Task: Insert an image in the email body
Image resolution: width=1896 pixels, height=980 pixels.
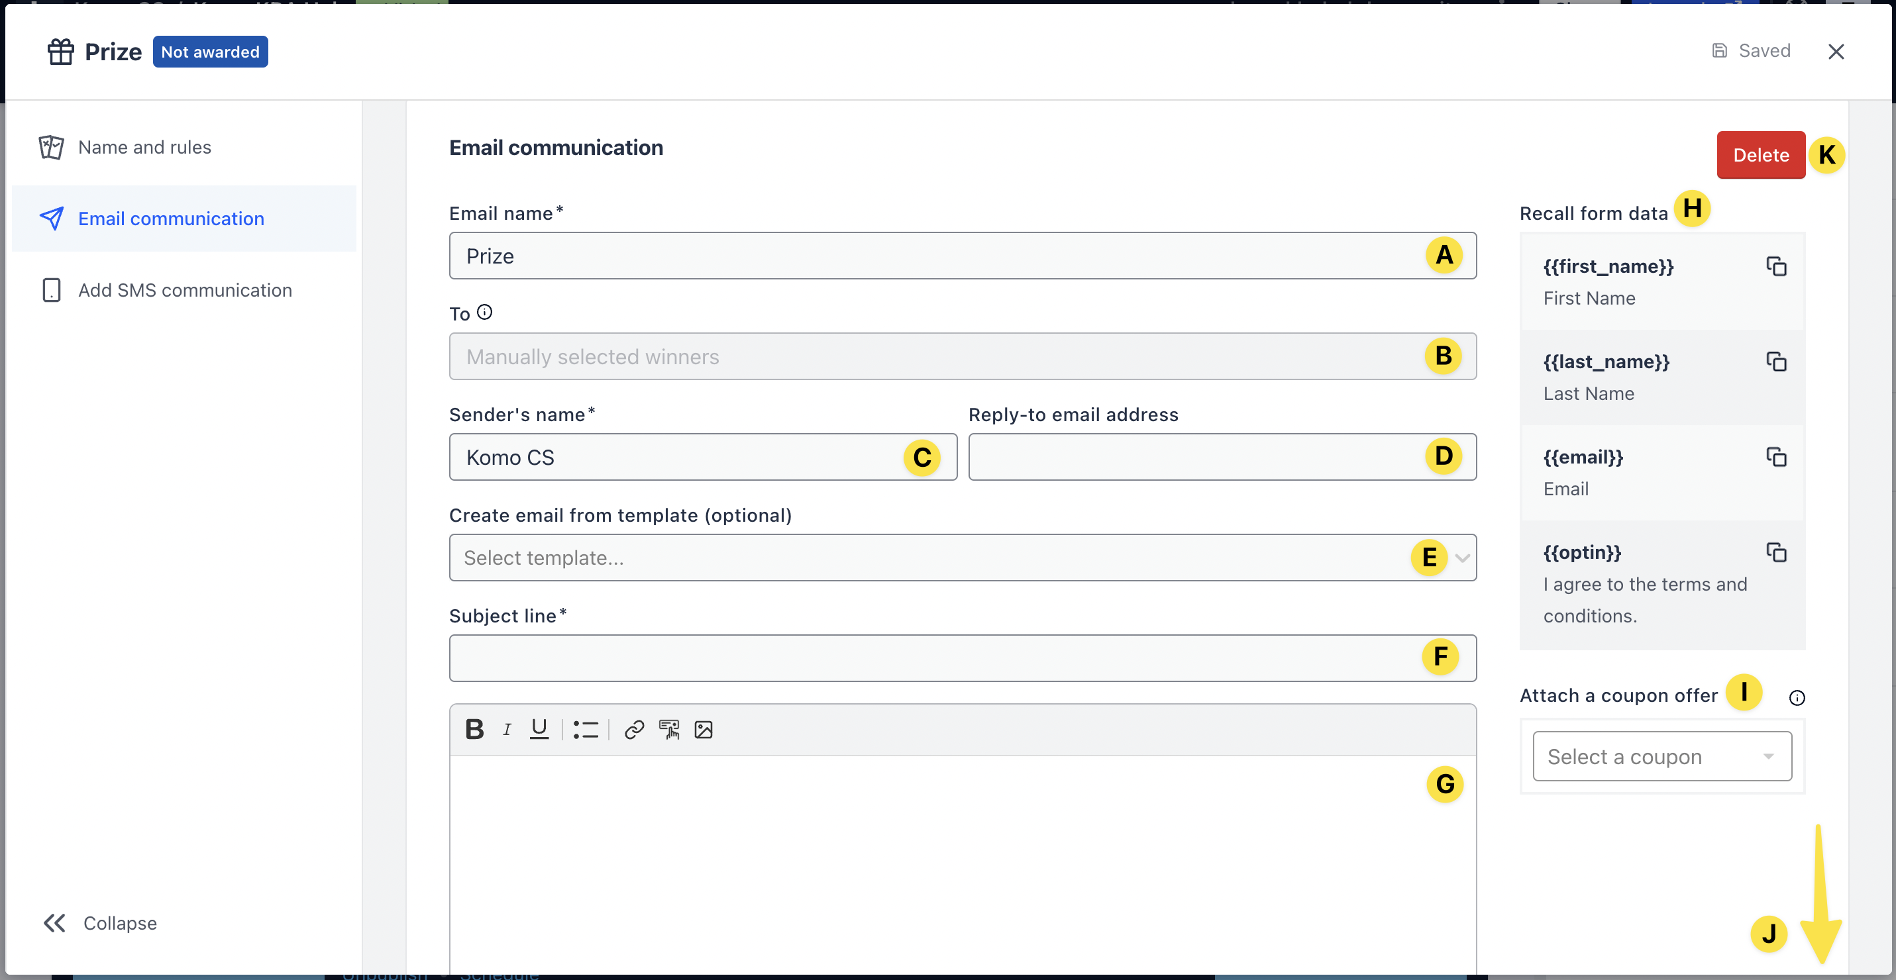Action: coord(704,729)
